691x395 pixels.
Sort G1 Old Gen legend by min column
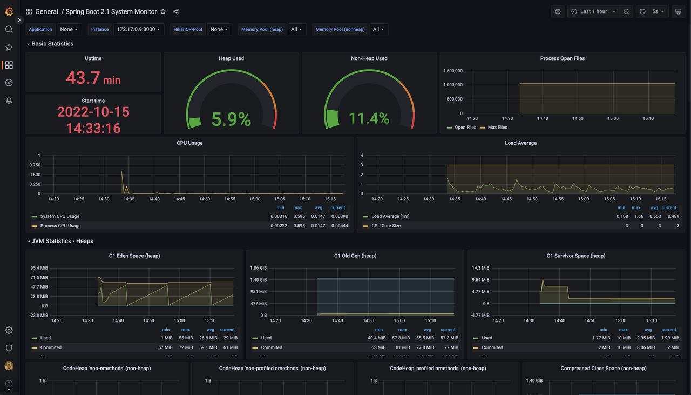[379, 330]
